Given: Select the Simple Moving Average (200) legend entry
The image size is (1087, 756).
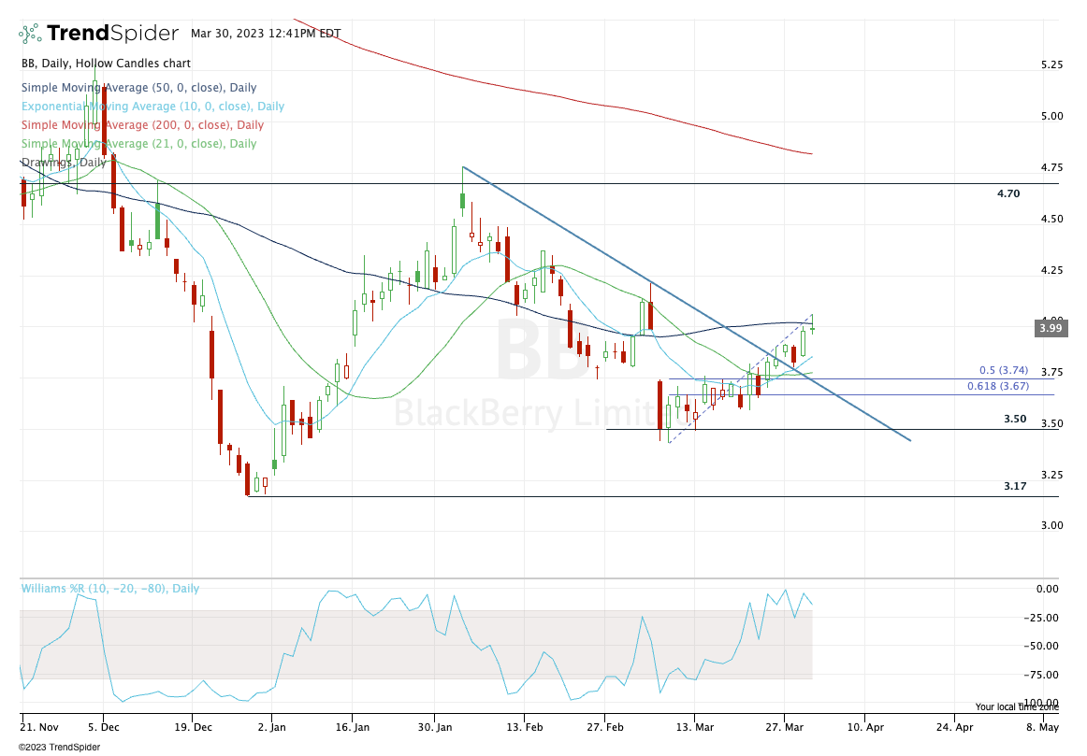Looking at the screenshot, I should 142,124.
